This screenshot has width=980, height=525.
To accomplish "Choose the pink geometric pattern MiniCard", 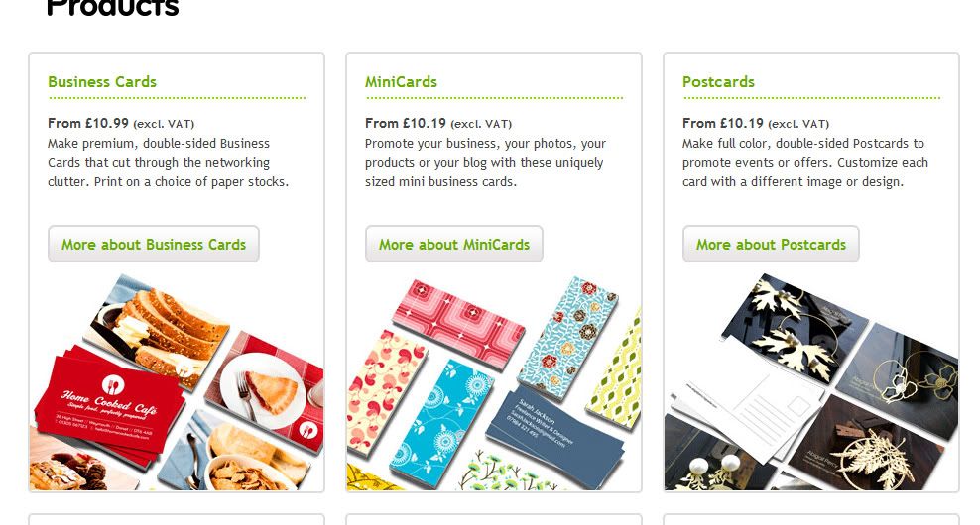I will pos(458,323).
